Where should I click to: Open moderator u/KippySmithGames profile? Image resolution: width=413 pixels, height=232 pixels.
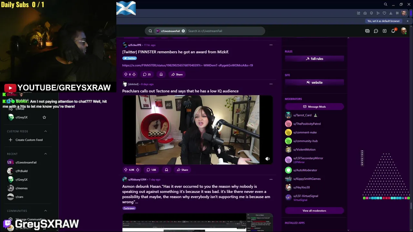point(307,179)
